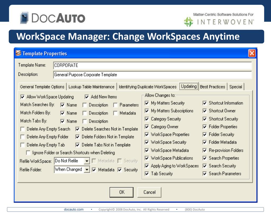
Task: Toggle Match Folders By Name checkbox
Action: click(x=62, y=113)
